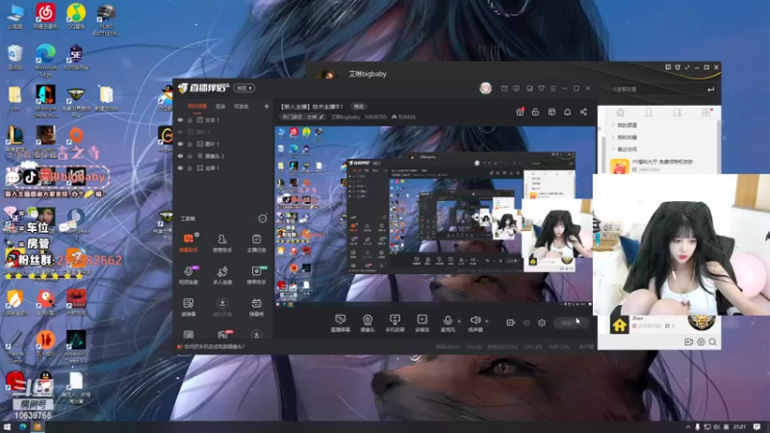Toggle the preview eye icon in bottom bar
The width and height of the screenshot is (770, 433).
tap(526, 322)
